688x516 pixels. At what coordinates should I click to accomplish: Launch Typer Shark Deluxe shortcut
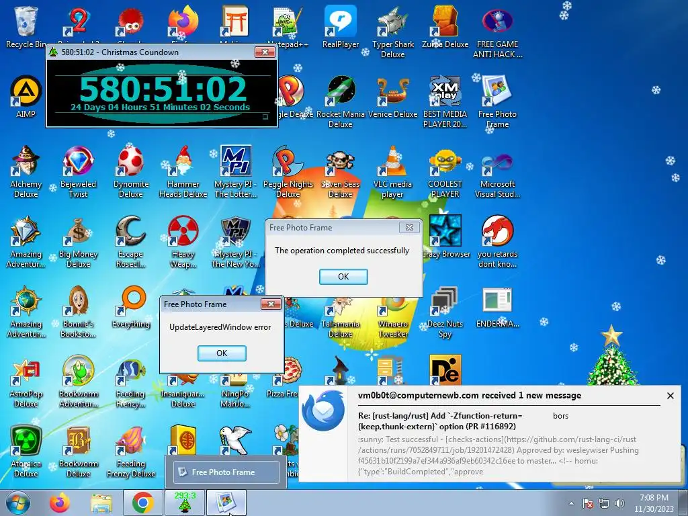pyautogui.click(x=392, y=32)
